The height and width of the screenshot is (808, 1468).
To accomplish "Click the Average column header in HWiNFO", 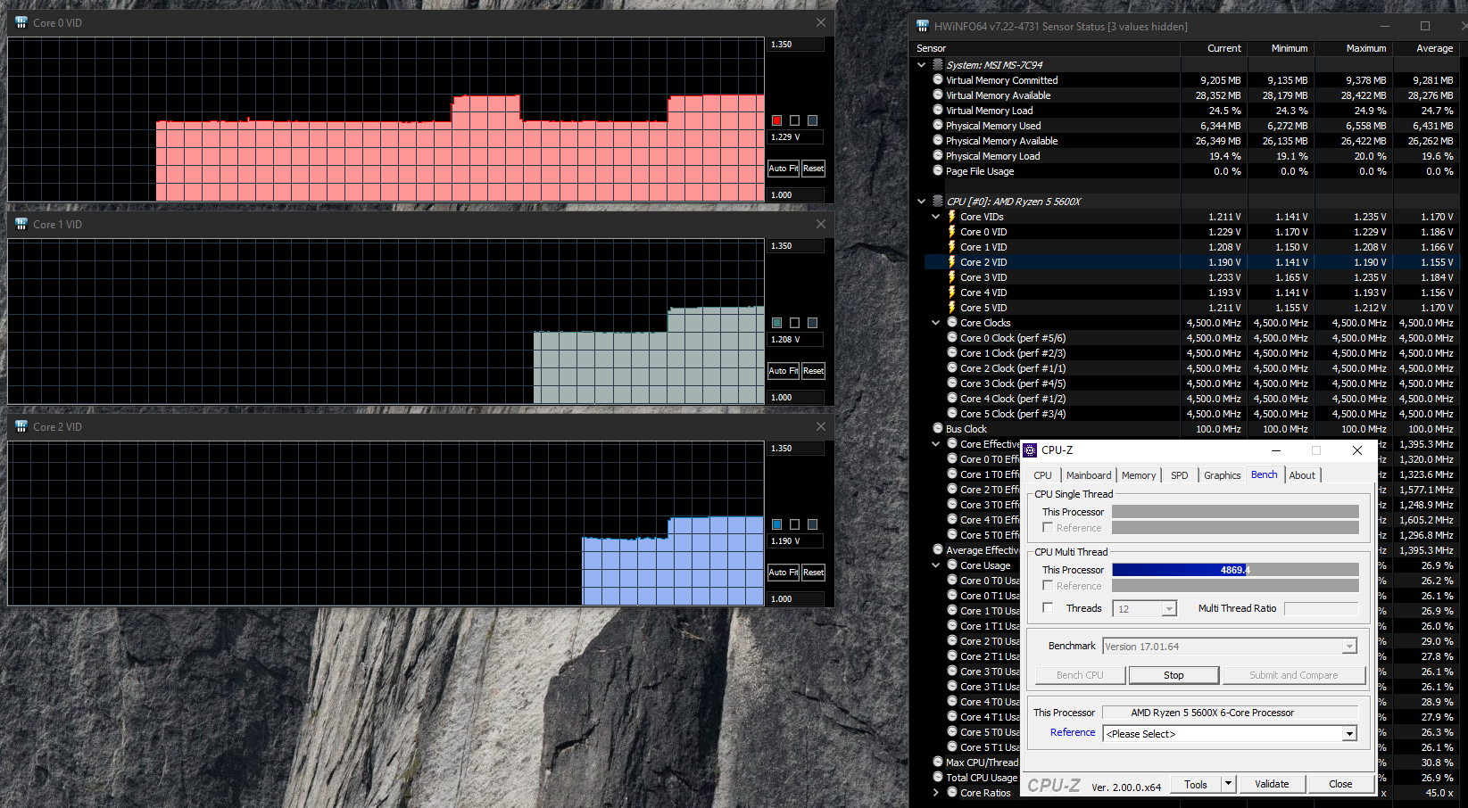I will (1425, 48).
